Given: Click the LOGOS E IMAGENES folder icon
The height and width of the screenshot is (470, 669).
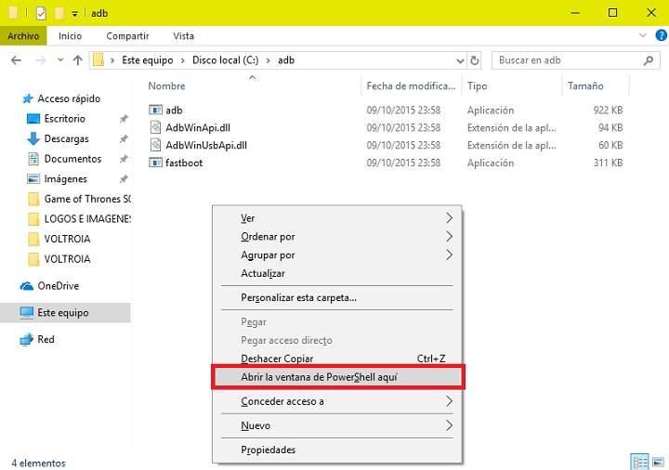Looking at the screenshot, I should 33,219.
